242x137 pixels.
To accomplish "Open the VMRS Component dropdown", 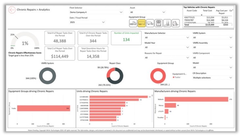I will [213, 57].
